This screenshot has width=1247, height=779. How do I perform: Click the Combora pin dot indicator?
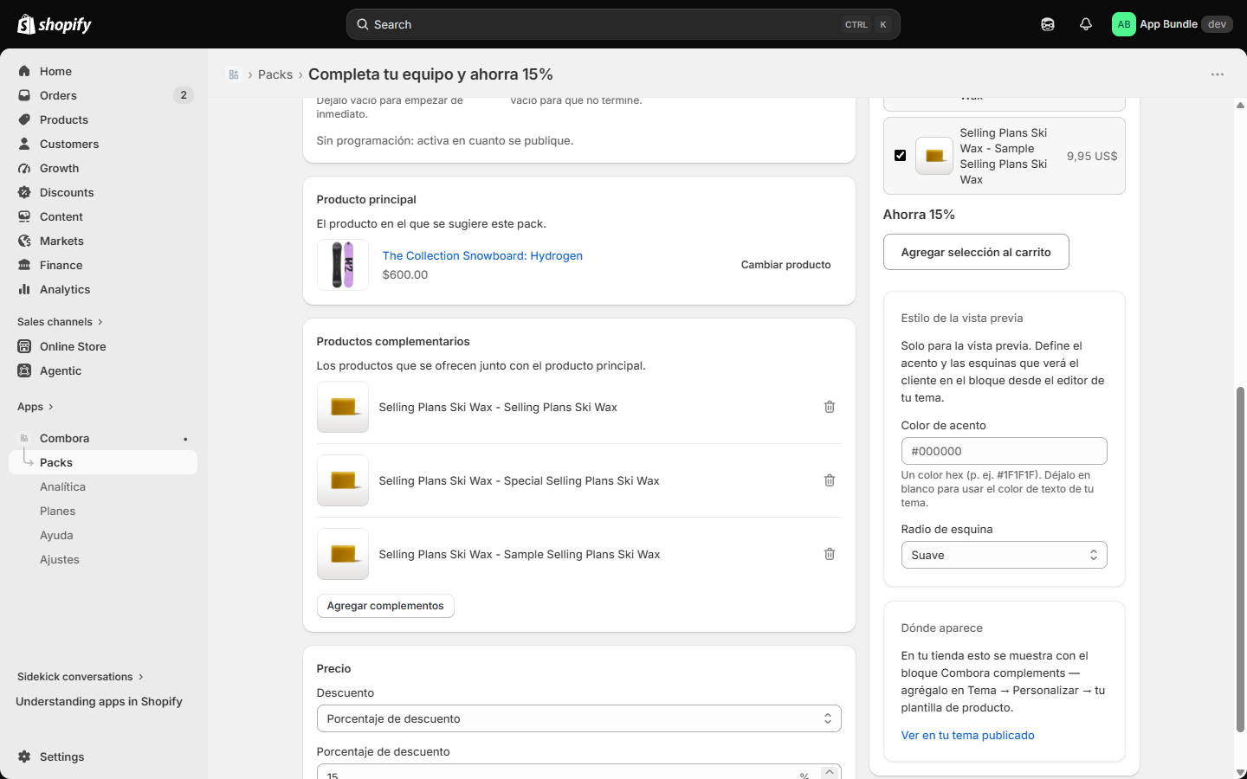tap(185, 439)
